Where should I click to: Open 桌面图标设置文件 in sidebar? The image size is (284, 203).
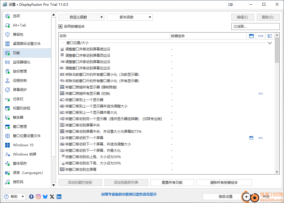27,44
